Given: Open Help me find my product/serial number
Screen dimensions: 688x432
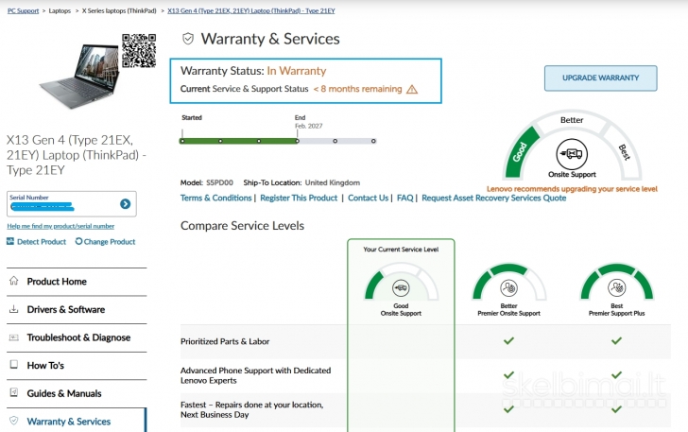Looking at the screenshot, I should point(60,226).
